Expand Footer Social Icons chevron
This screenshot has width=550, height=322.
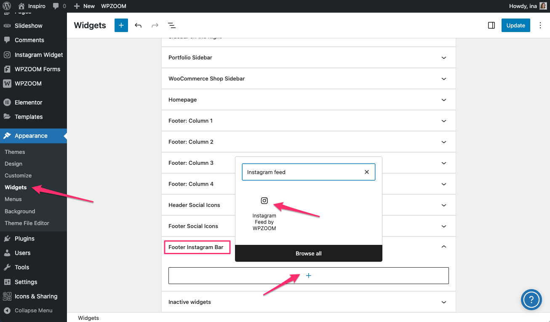444,226
